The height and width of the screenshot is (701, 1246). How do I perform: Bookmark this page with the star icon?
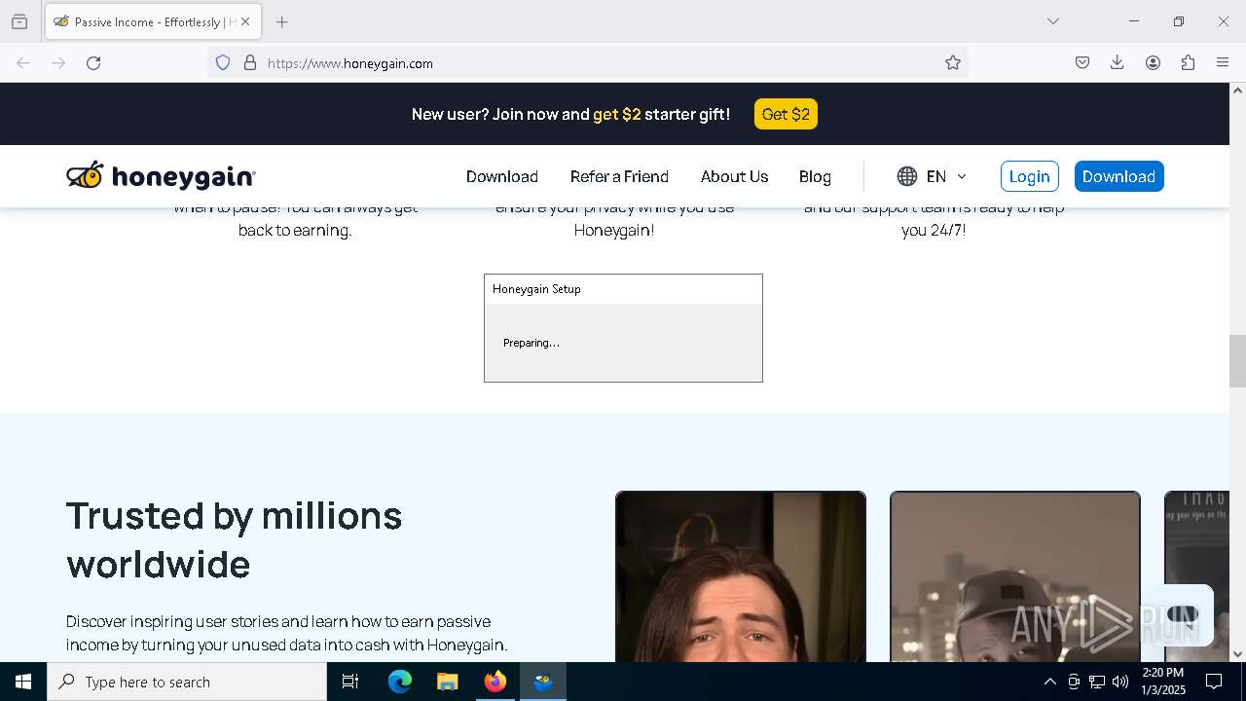[x=953, y=62]
